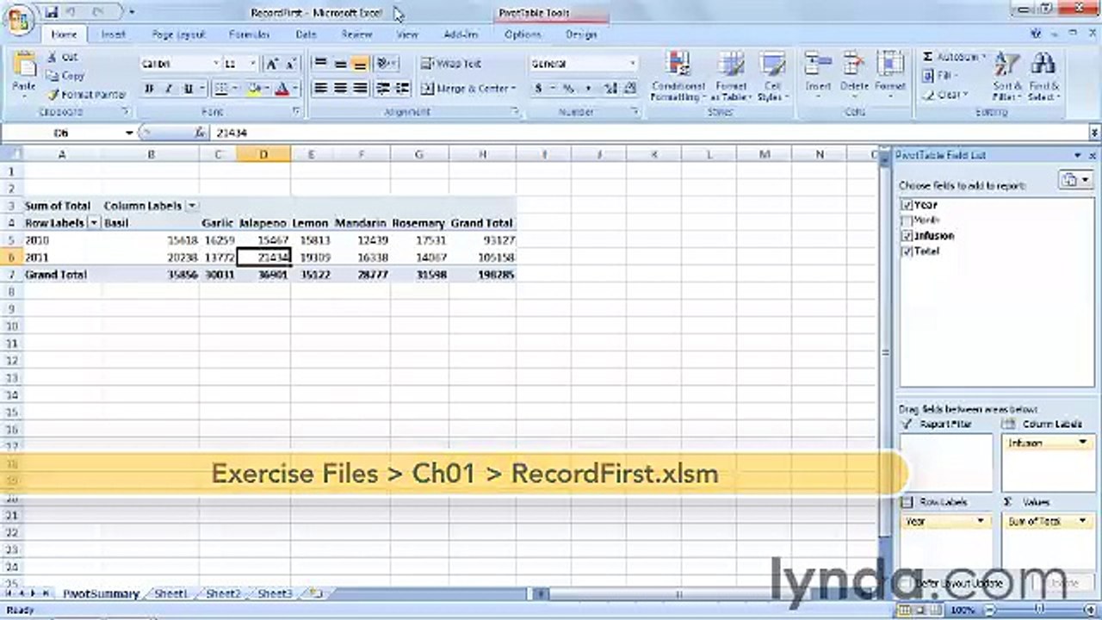Cut the selected cell
The height and width of the screenshot is (620, 1102).
coord(62,57)
